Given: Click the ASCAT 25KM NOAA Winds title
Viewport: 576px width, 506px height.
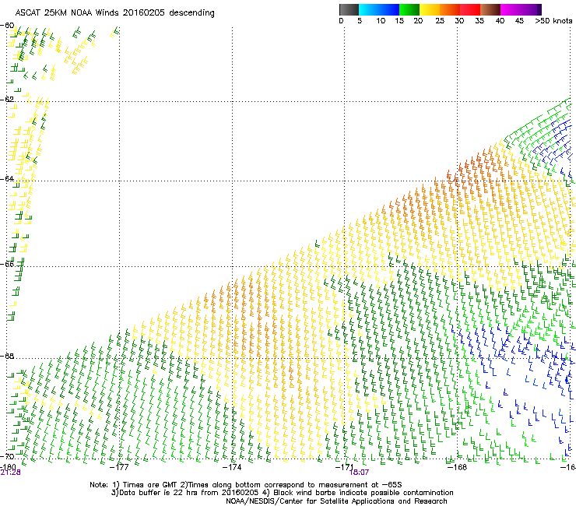Looking at the screenshot, I should click(x=114, y=13).
